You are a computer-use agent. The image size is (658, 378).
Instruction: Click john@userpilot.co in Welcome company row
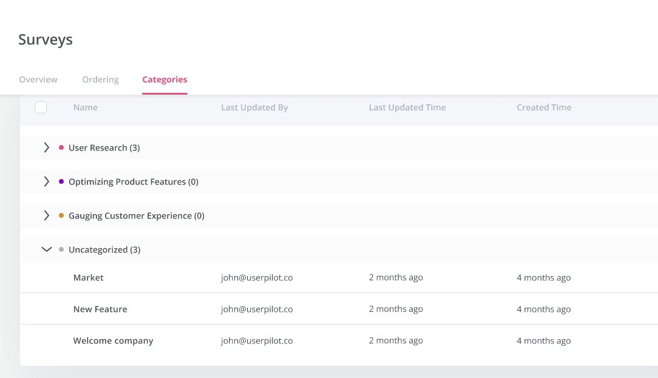tap(257, 340)
